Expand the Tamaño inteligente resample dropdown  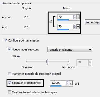click(x=70, y=50)
